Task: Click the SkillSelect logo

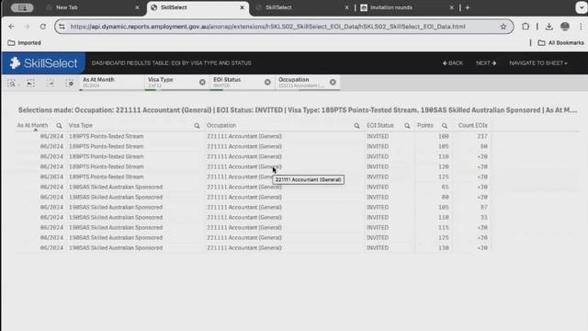Action: click(x=43, y=63)
